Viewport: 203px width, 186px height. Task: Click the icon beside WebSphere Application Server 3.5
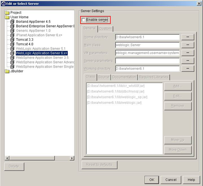(x=12, y=58)
